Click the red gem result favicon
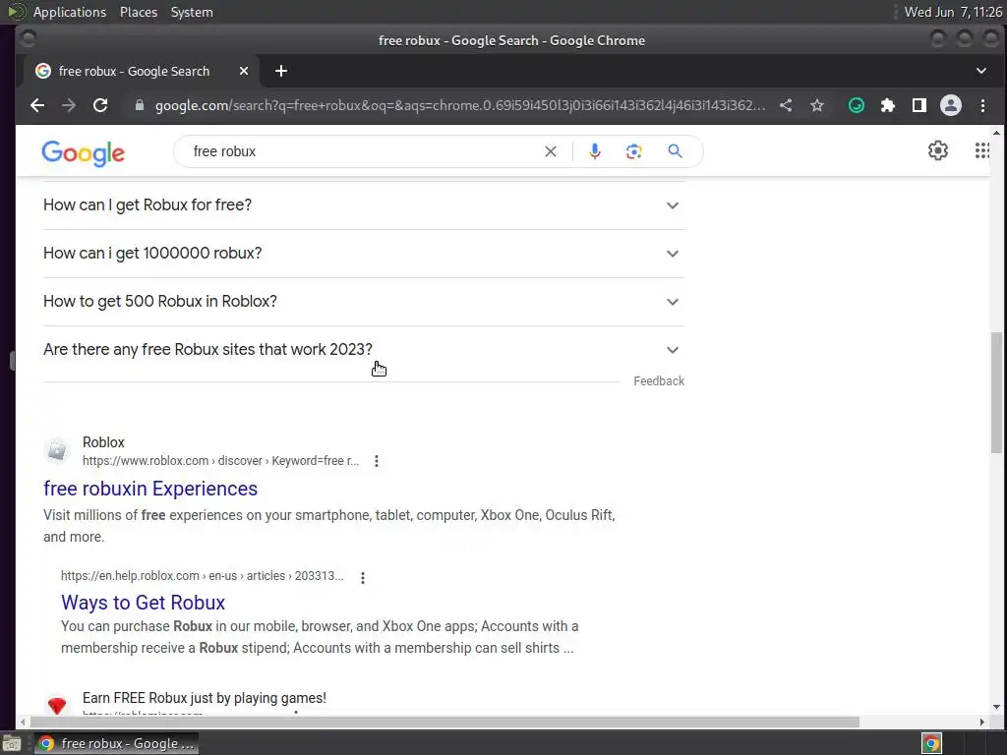Screen dimensions: 1007x755 [57, 705]
